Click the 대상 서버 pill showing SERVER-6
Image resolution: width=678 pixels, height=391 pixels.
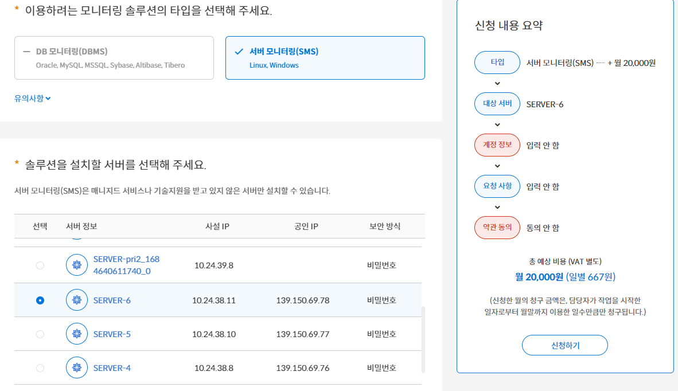(x=497, y=104)
